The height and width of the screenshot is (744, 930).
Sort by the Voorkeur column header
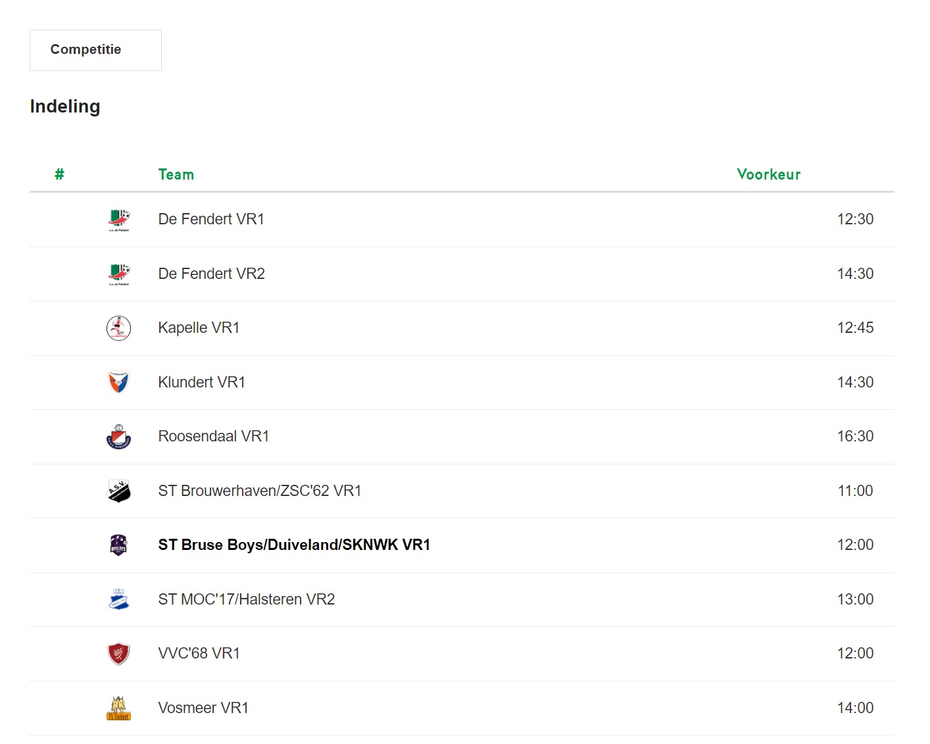(769, 175)
